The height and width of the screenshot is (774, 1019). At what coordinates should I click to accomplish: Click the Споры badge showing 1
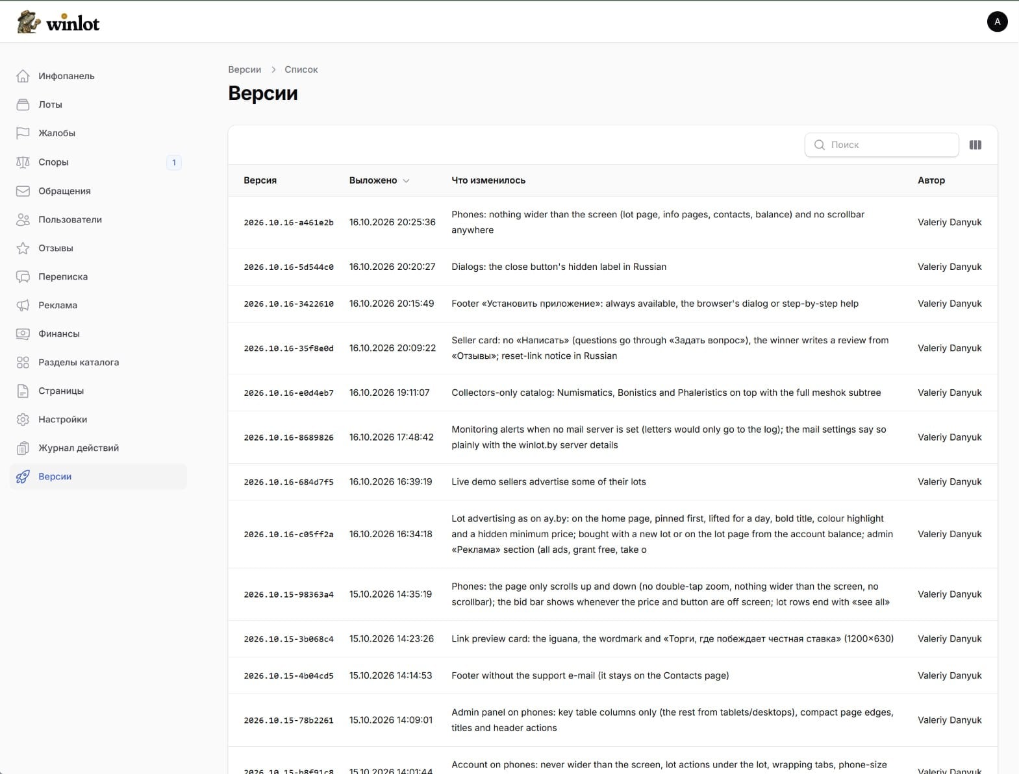coord(174,162)
